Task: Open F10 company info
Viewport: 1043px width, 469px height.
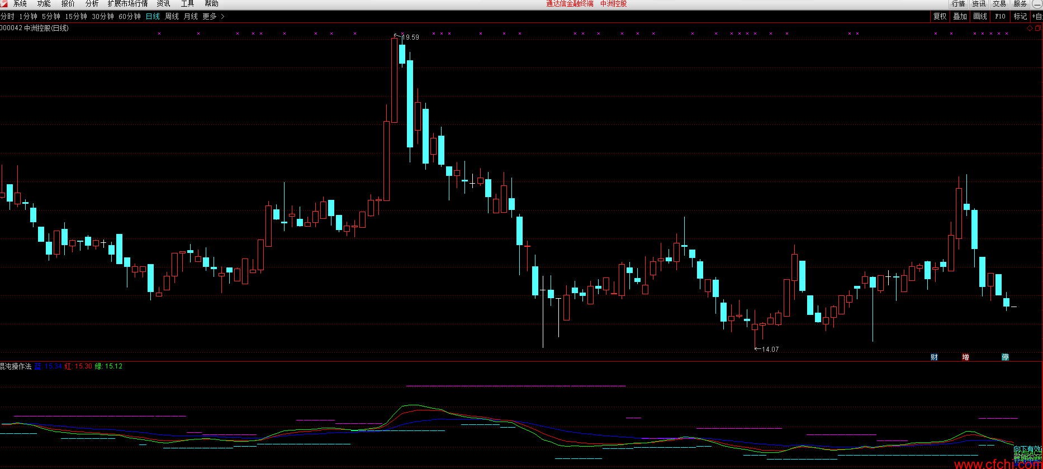Action: click(x=1001, y=16)
